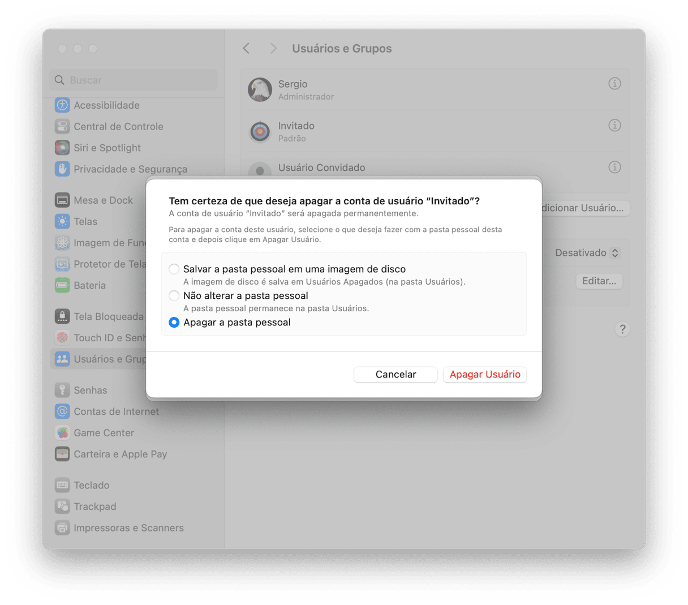This screenshot has width=688, height=605.
Task: Go back with the left chevron
Action: click(x=246, y=49)
